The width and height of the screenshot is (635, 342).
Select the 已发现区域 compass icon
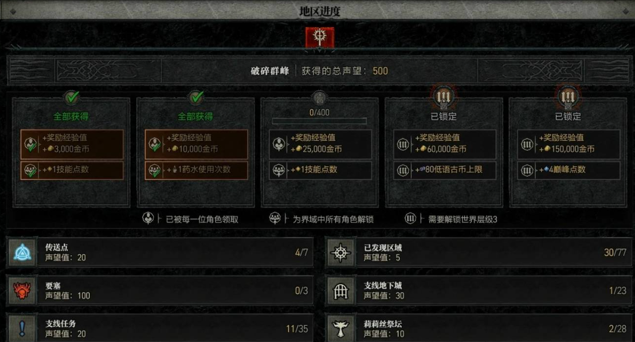[x=341, y=252]
